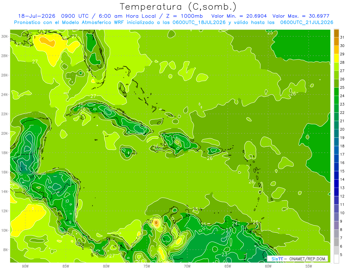Click the title "Temperatura (C,somb.)"

(x=178, y=7)
